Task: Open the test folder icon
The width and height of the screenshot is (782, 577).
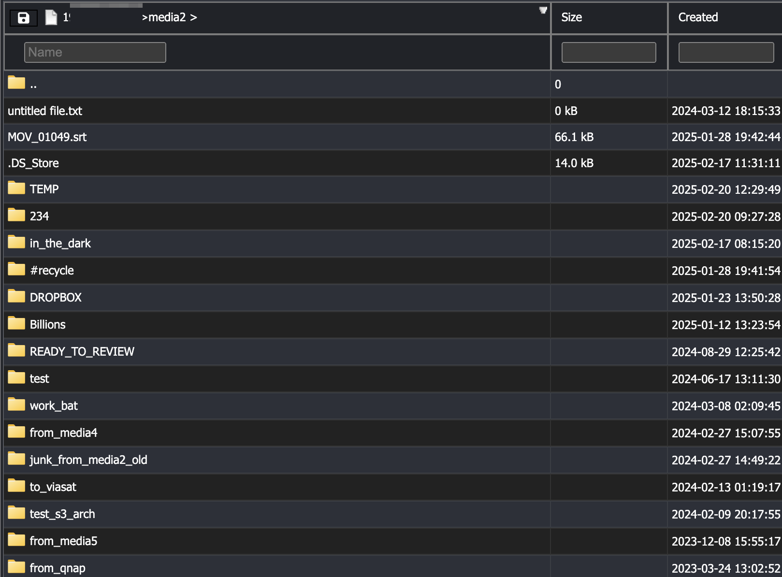Action: [16, 377]
